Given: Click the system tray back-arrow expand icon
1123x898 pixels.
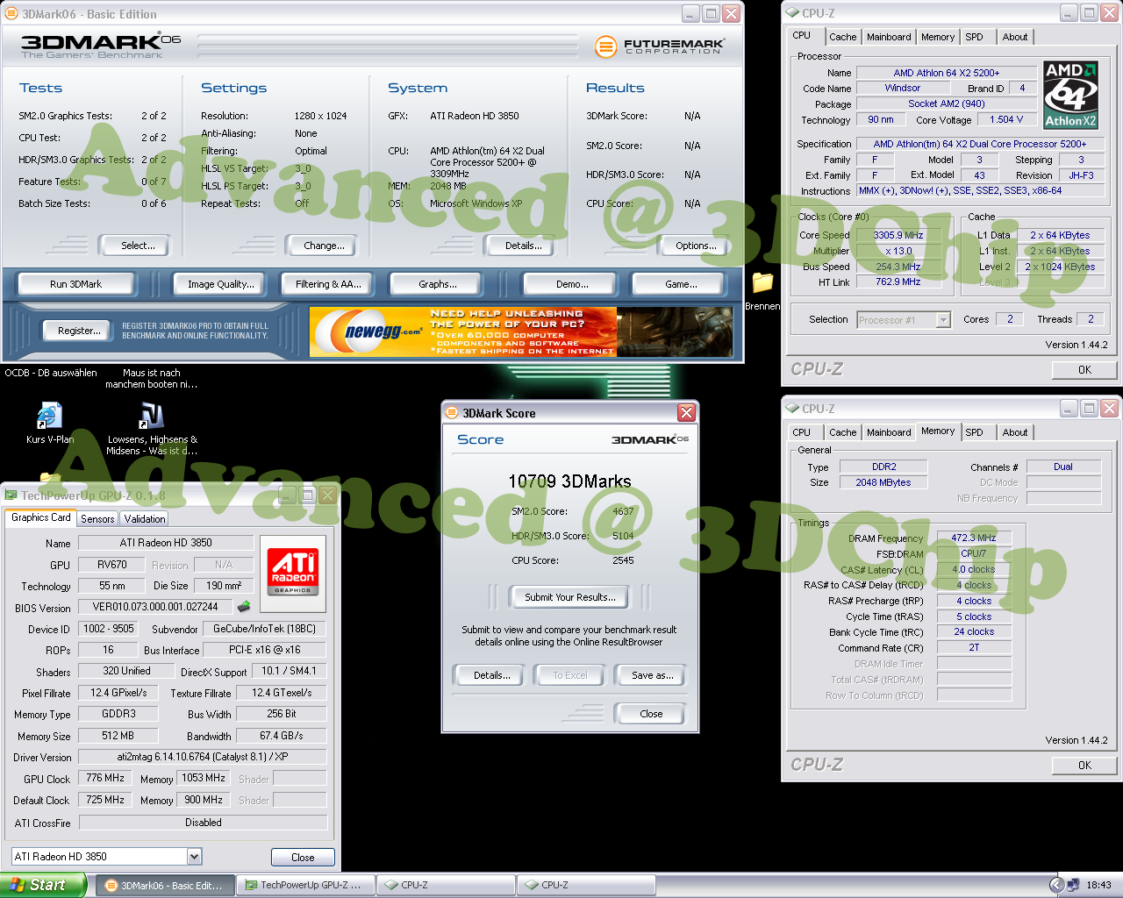Looking at the screenshot, I should [x=1056, y=885].
